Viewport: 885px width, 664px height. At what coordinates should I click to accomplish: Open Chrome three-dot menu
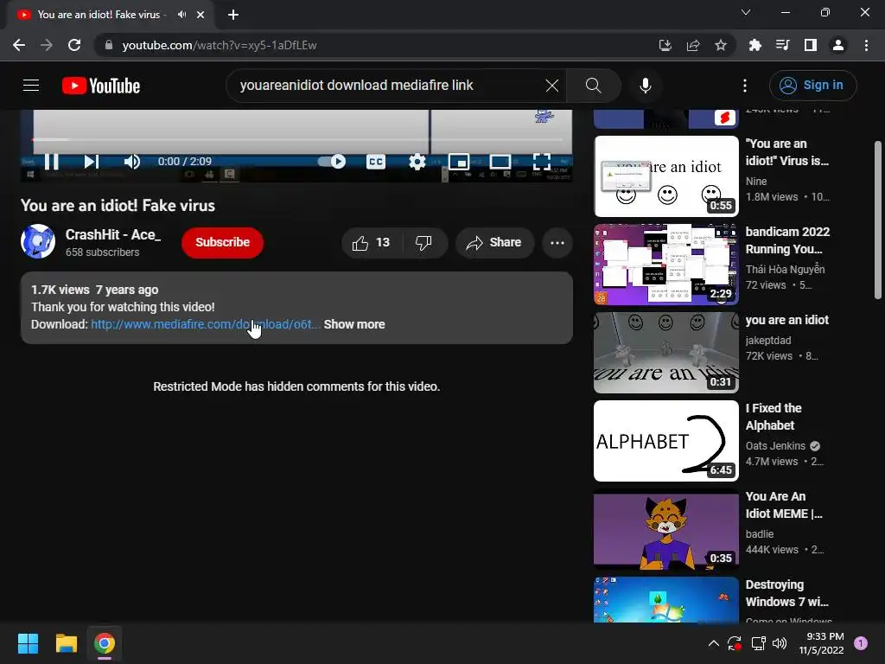(x=866, y=45)
